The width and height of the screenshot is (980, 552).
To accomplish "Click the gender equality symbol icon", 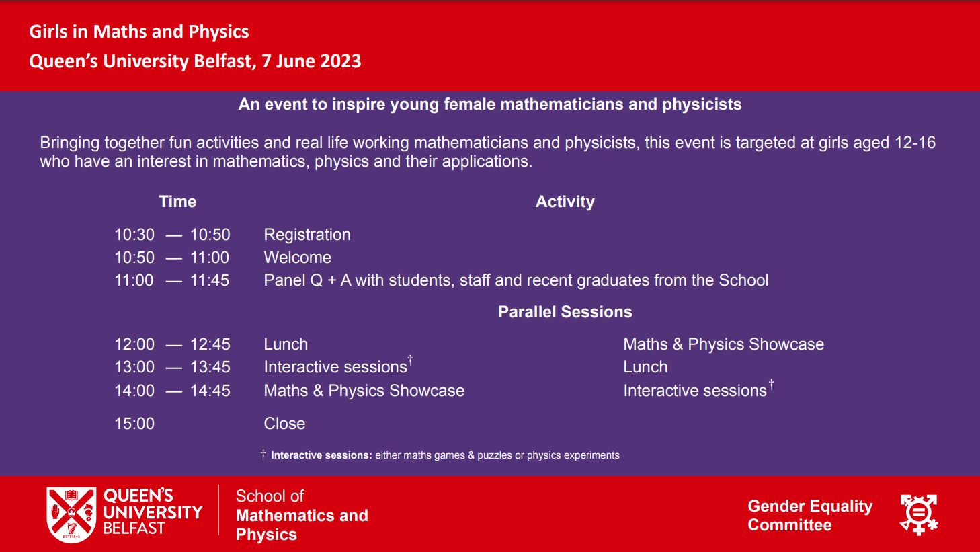I will (919, 514).
